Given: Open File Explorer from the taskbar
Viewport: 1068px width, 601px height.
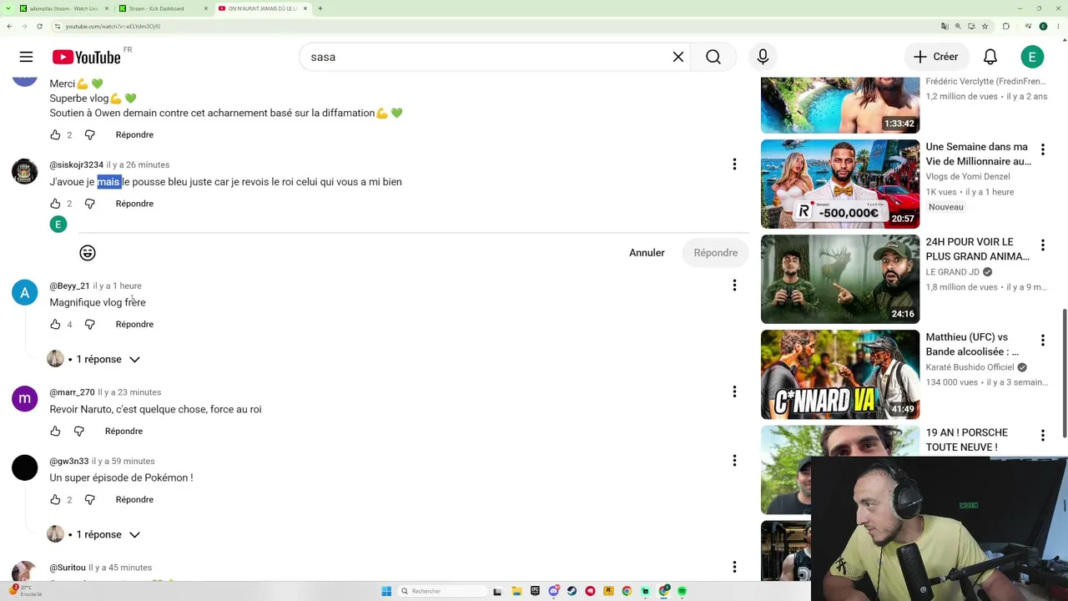Looking at the screenshot, I should [x=516, y=591].
